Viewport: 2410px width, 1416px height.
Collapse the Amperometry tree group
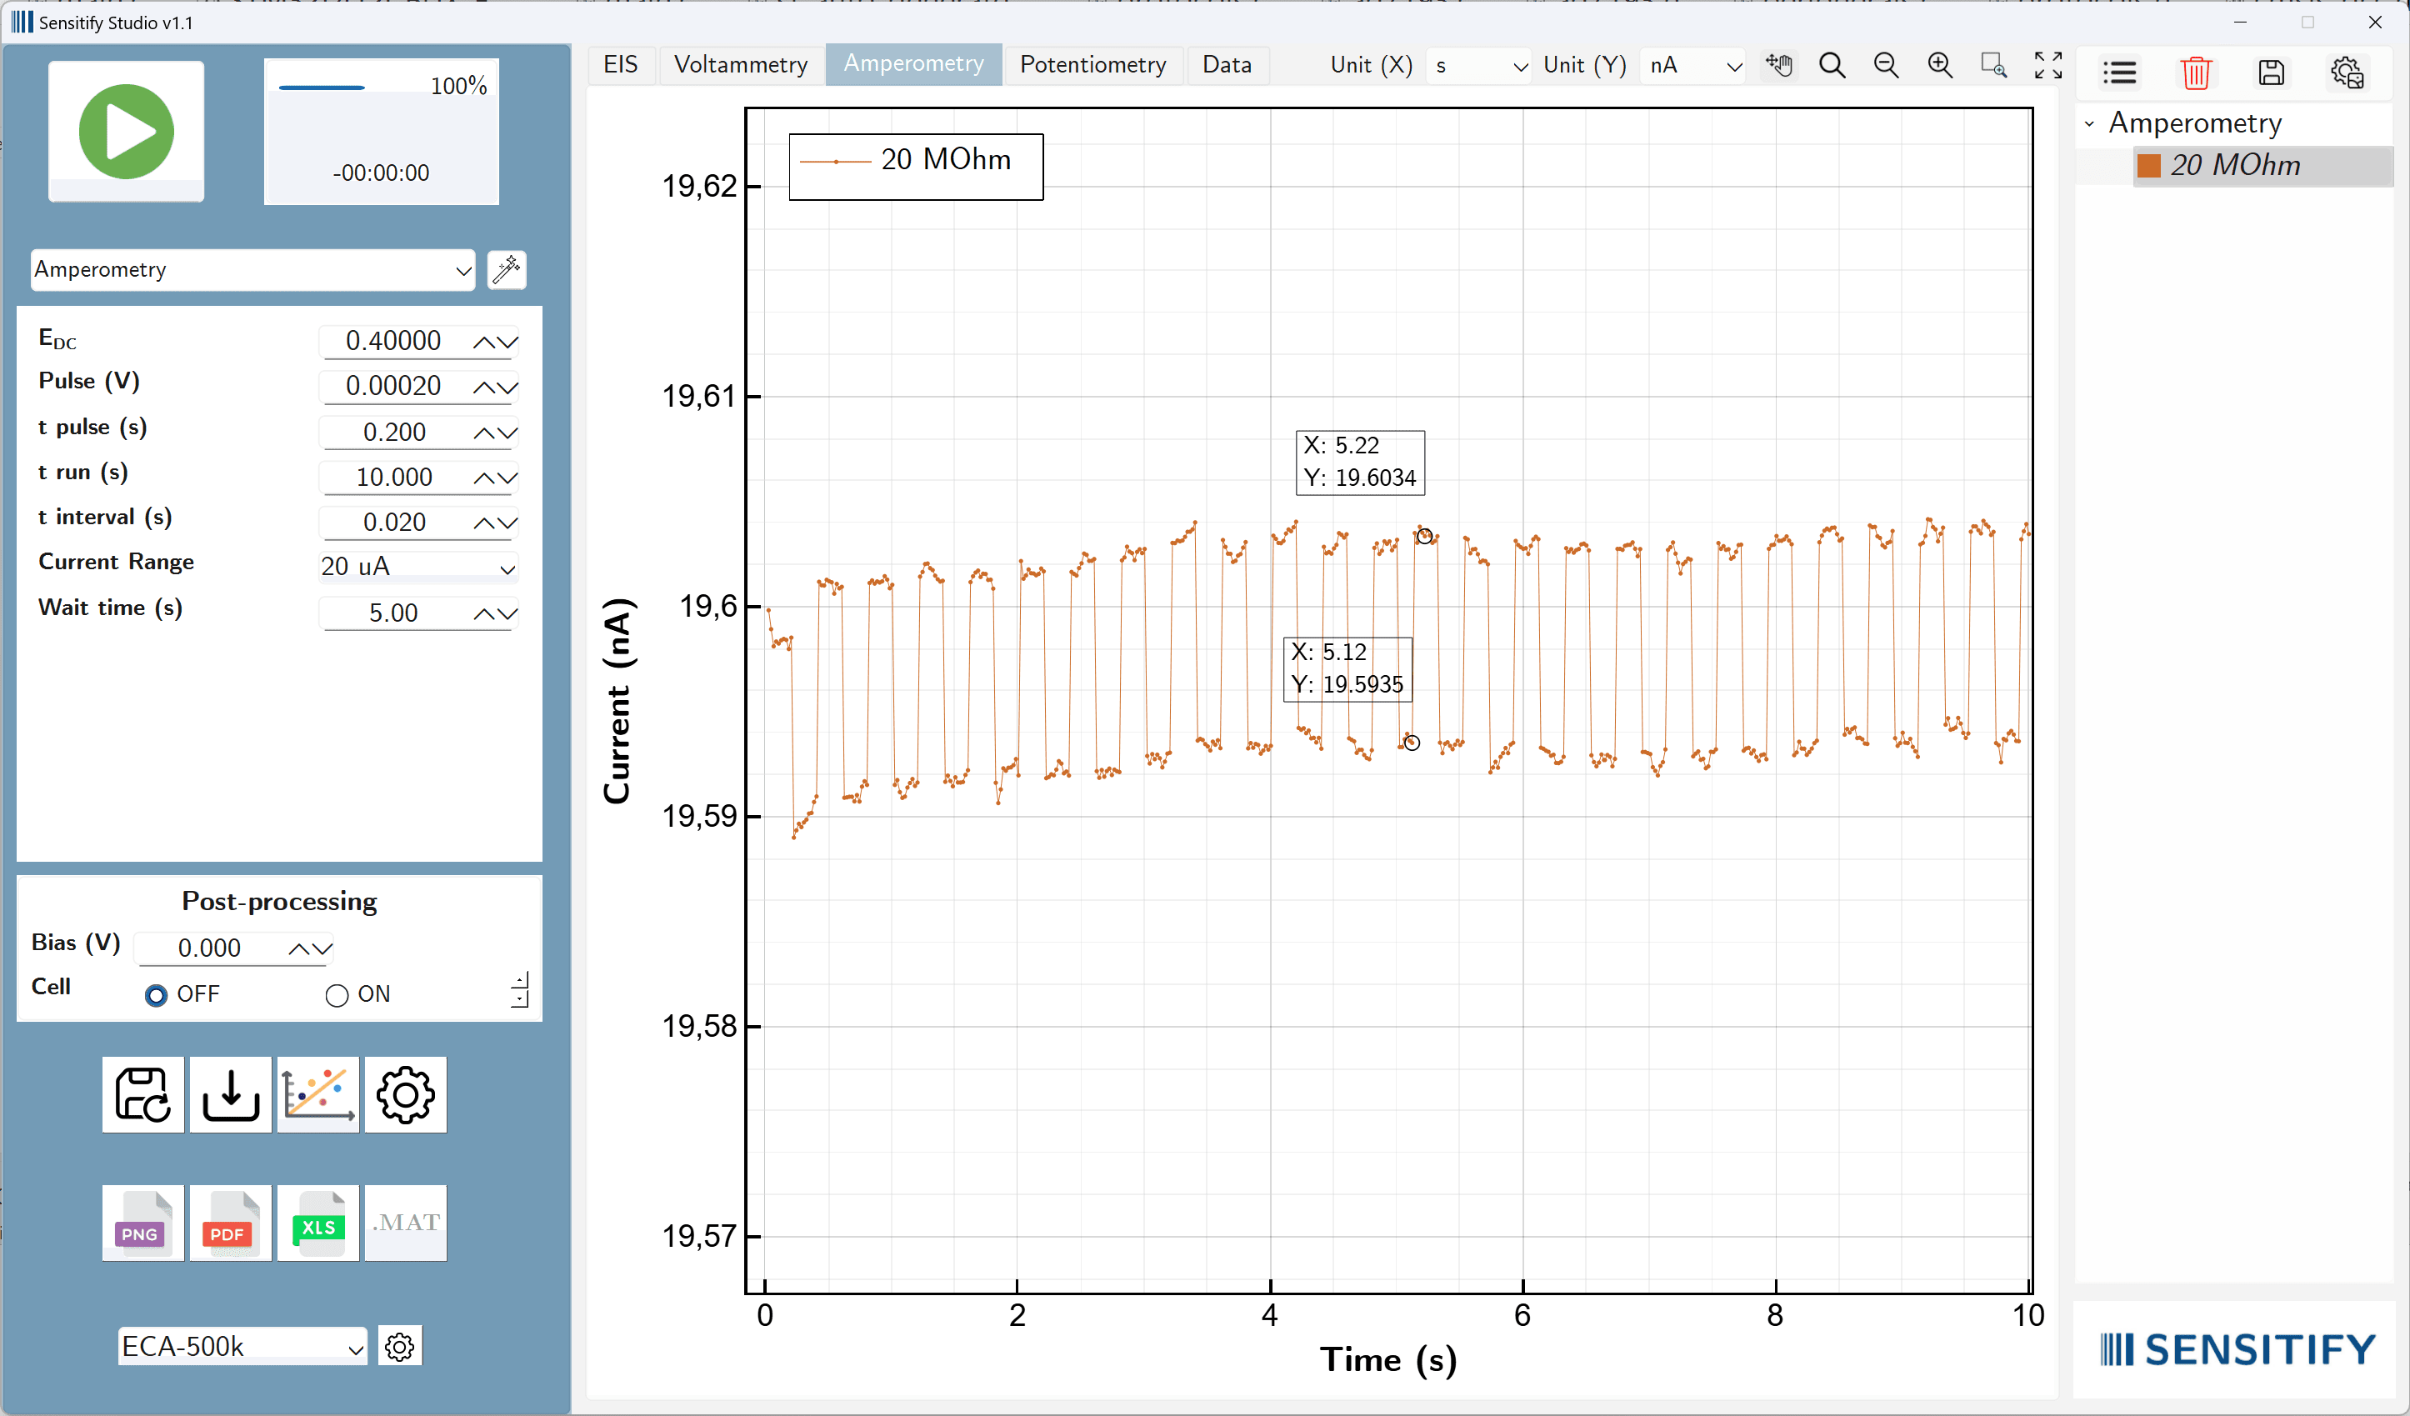[2090, 123]
